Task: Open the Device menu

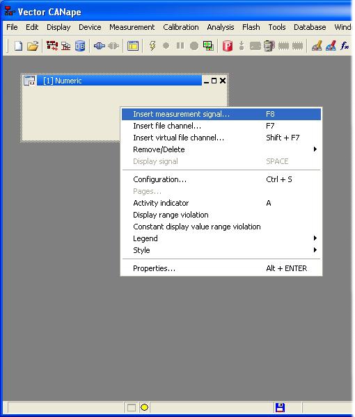Action: coord(90,27)
